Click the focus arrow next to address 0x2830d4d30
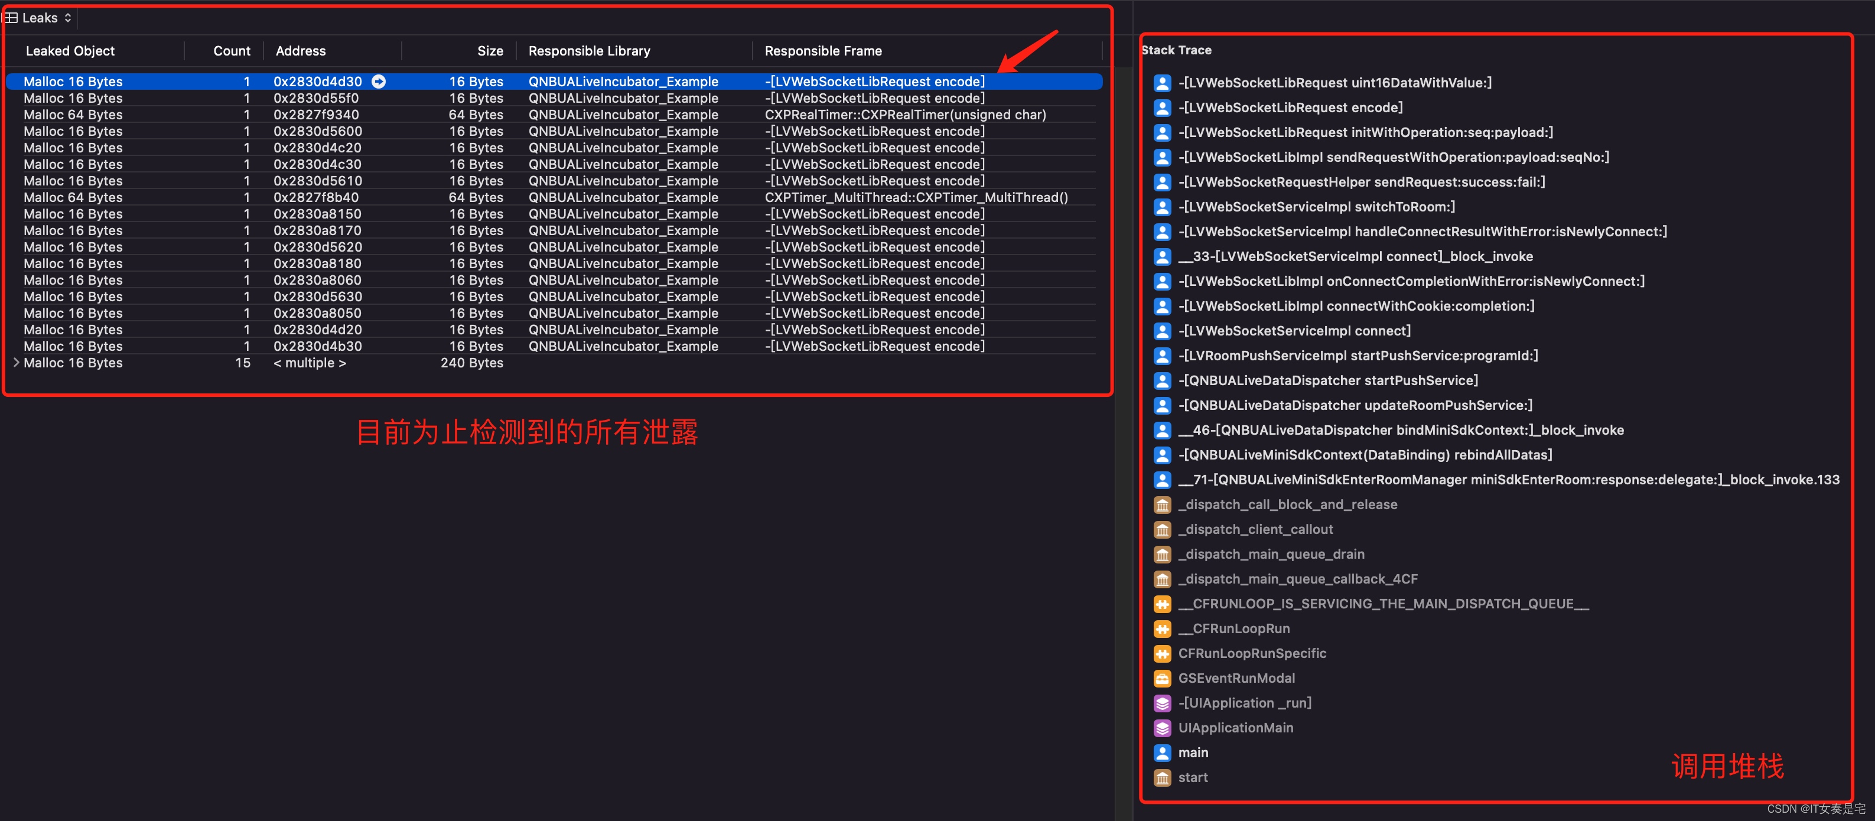This screenshot has width=1875, height=821. tap(379, 82)
